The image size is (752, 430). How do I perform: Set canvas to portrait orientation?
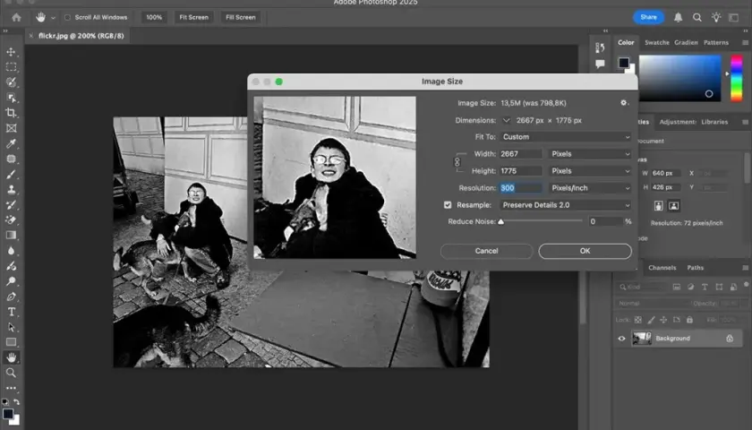659,206
